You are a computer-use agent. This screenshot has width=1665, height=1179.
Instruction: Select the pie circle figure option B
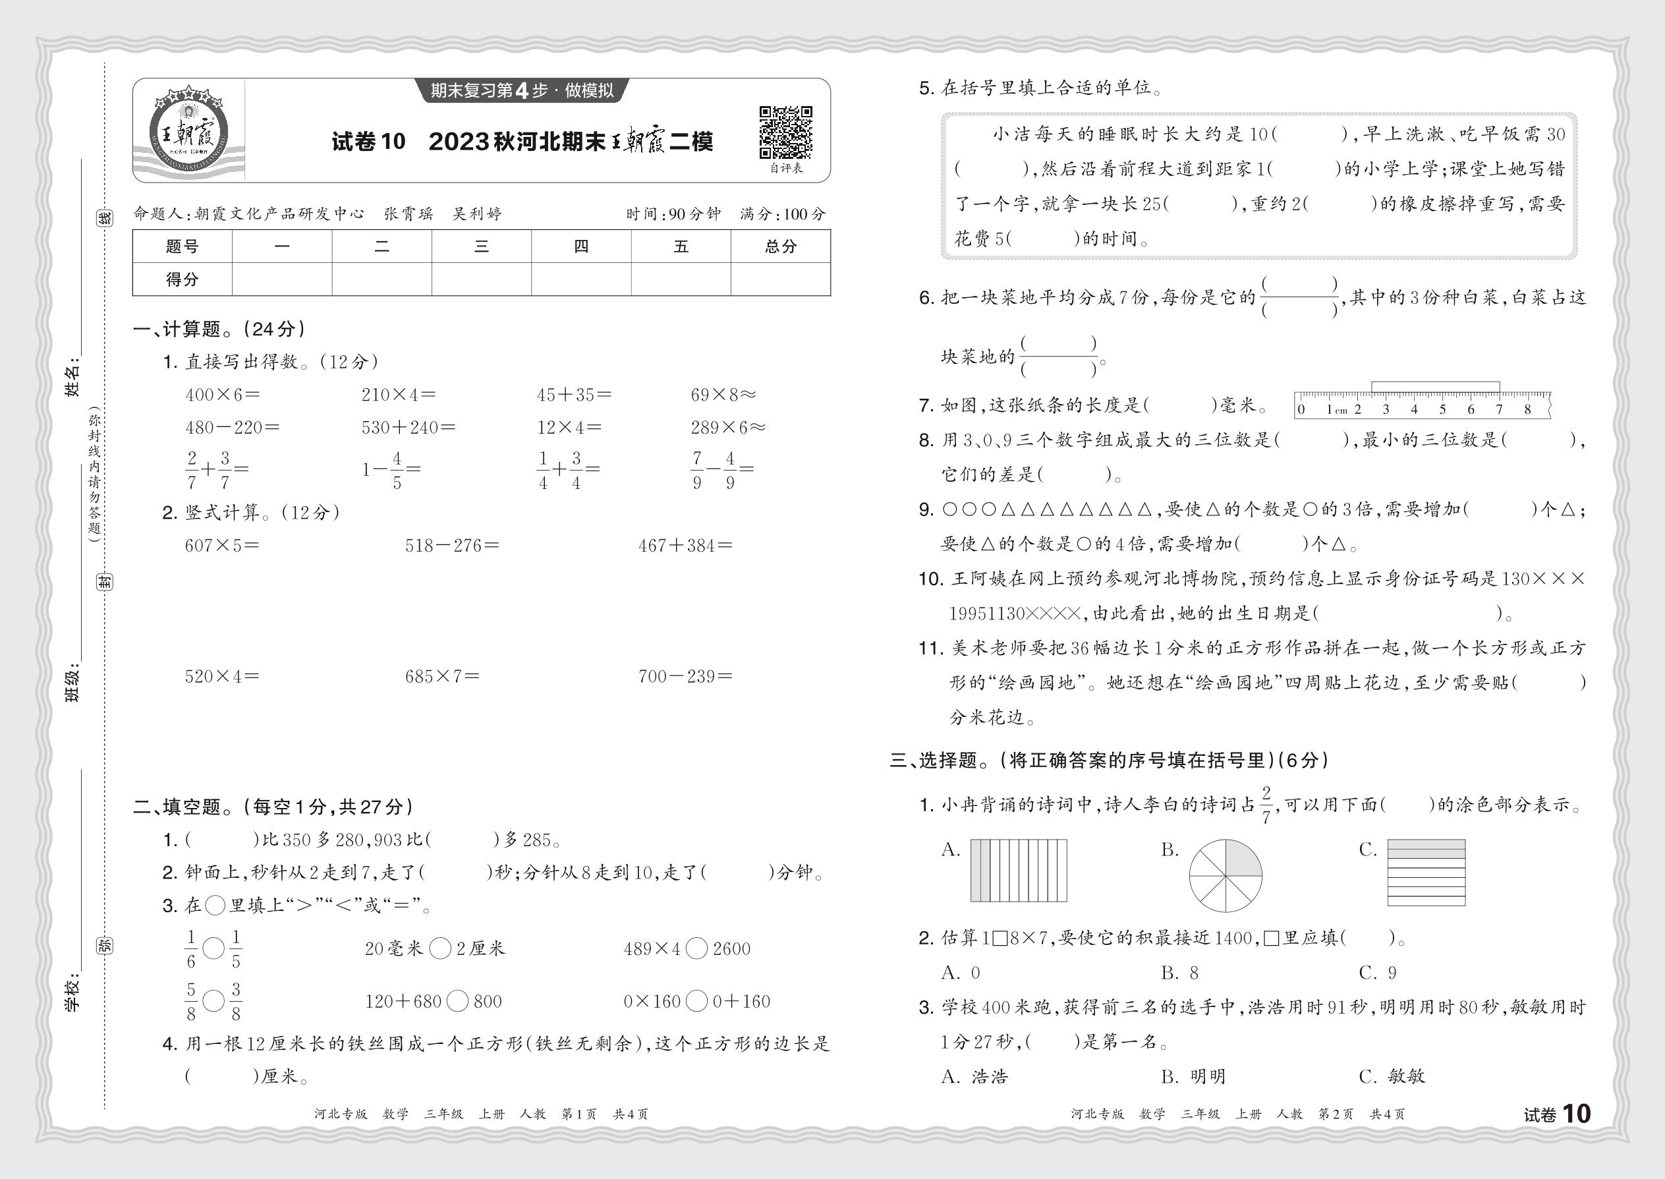click(1225, 876)
